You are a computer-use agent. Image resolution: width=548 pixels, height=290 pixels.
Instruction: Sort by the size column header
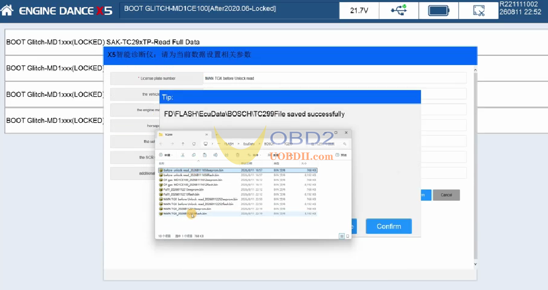pyautogui.click(x=304, y=163)
